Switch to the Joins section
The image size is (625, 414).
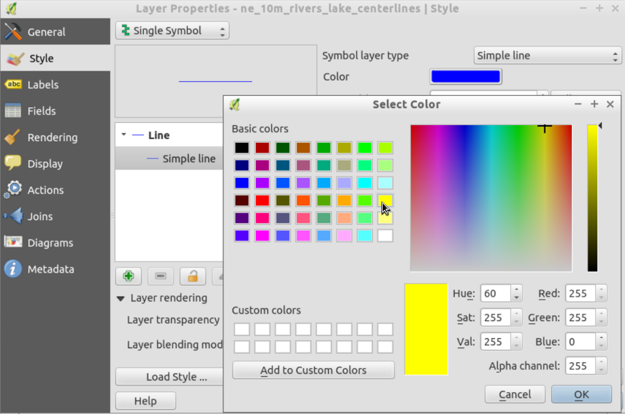coord(40,216)
